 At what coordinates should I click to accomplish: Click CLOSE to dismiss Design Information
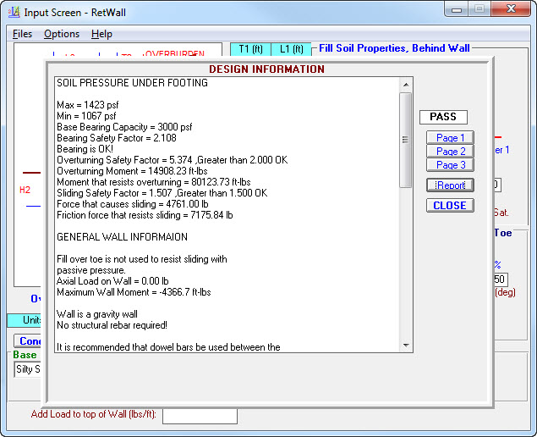450,206
